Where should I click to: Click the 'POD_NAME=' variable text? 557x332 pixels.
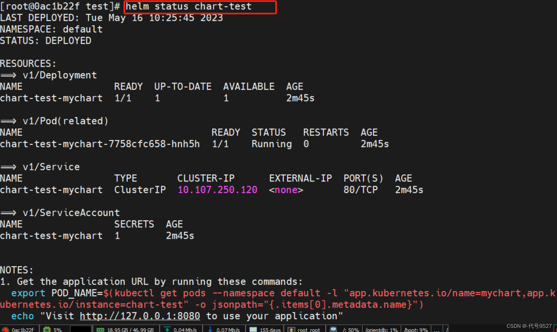click(x=77, y=293)
